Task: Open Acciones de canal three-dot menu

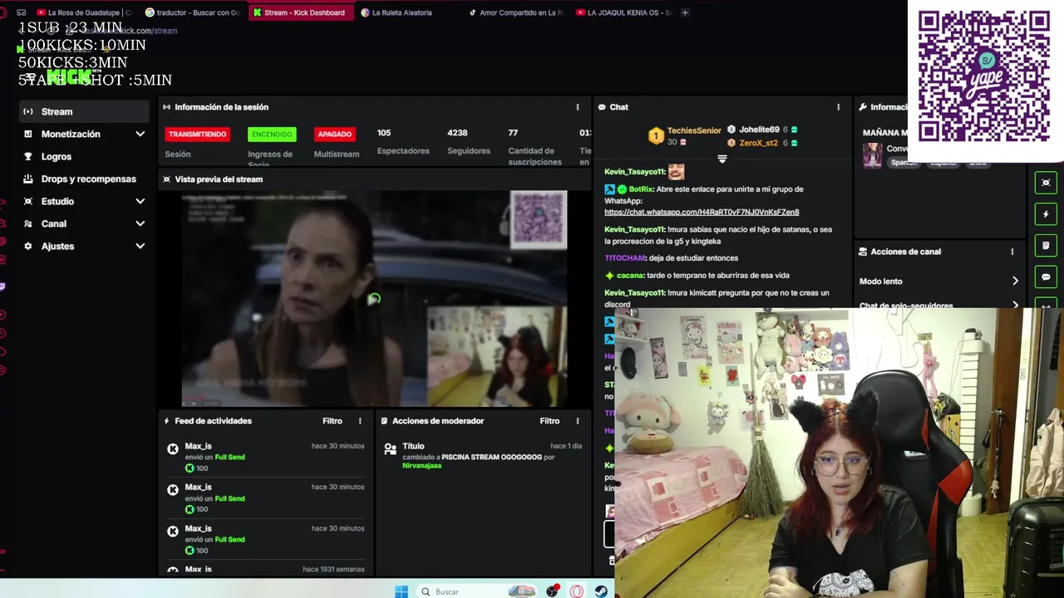Action: (1012, 252)
